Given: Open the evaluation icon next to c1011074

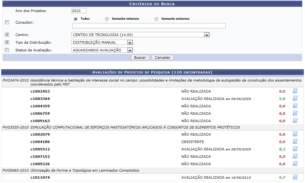Looking at the screenshot, I should point(295,177).
